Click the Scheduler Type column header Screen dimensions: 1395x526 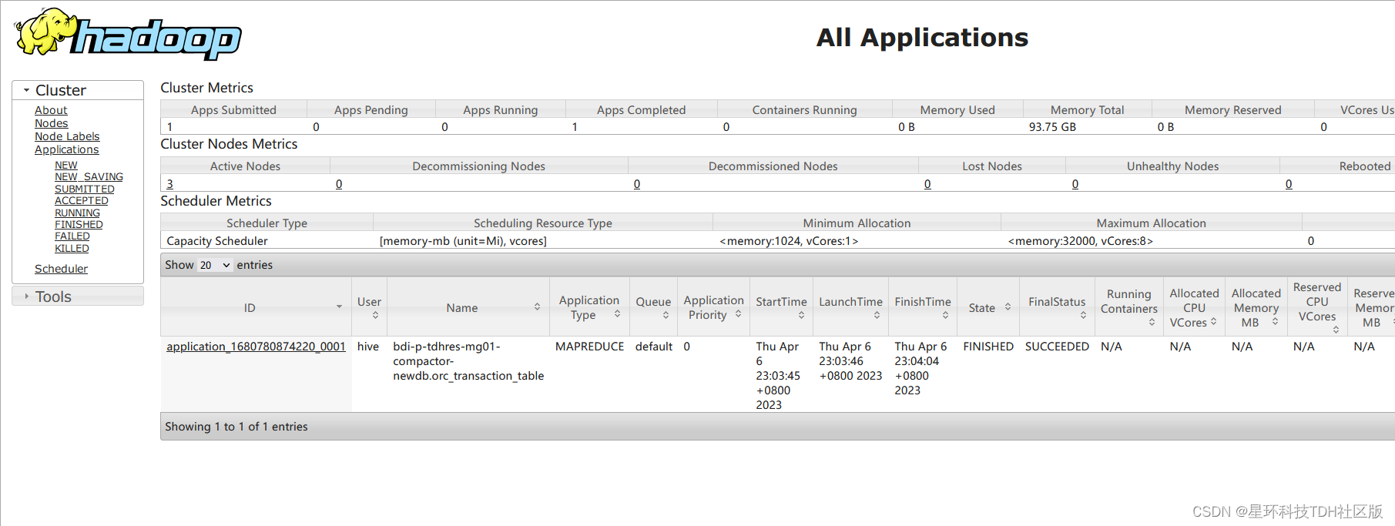tap(267, 223)
